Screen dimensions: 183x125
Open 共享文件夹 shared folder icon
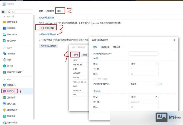tap(4, 22)
